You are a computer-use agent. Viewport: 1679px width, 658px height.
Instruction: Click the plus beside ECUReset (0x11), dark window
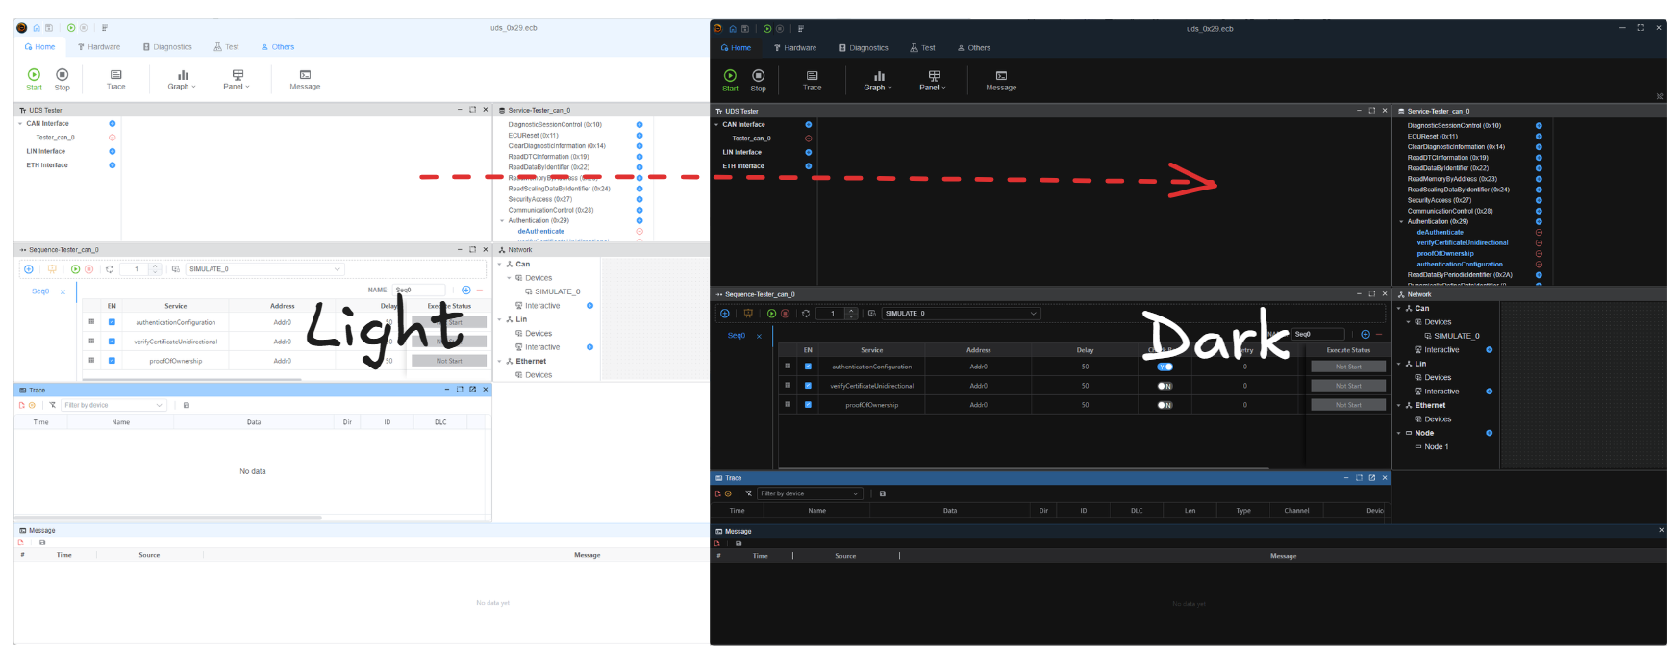[1539, 137]
